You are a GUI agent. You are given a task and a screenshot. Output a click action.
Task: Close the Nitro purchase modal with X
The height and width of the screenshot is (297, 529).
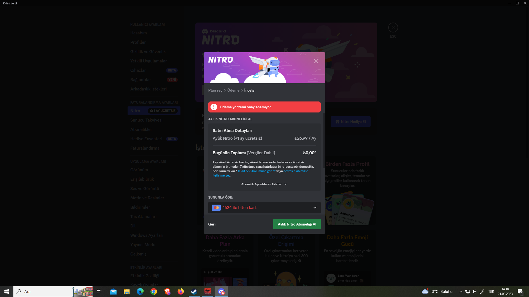pos(316,61)
